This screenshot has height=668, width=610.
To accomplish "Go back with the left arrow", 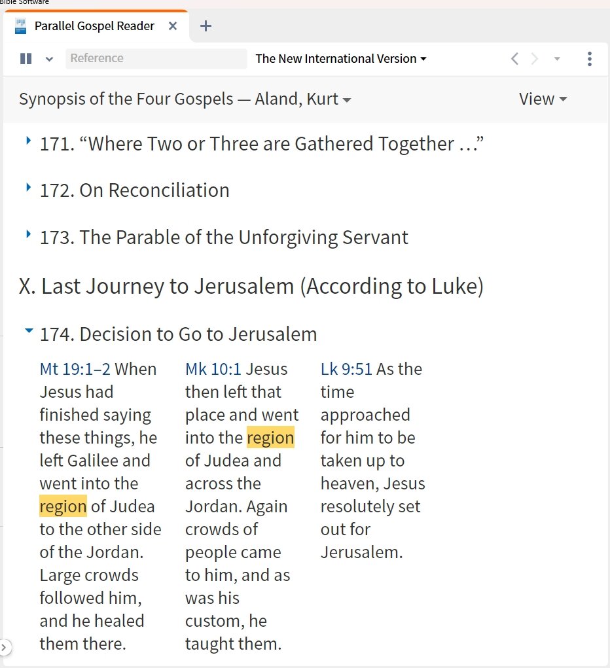I will (514, 59).
